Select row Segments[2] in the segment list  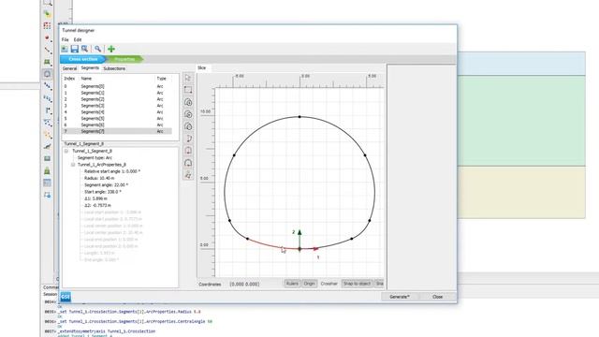tap(117, 99)
